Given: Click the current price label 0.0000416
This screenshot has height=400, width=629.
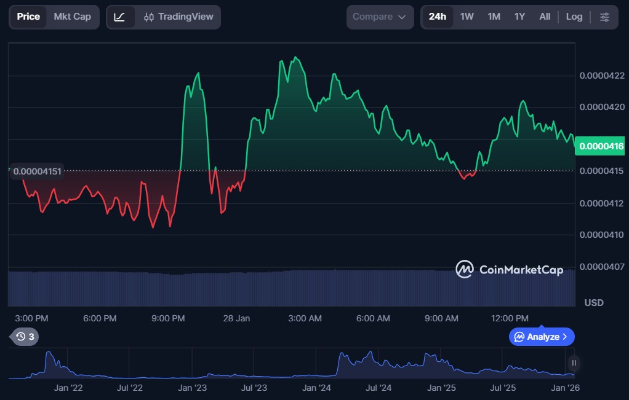Looking at the screenshot, I should pyautogui.click(x=601, y=146).
